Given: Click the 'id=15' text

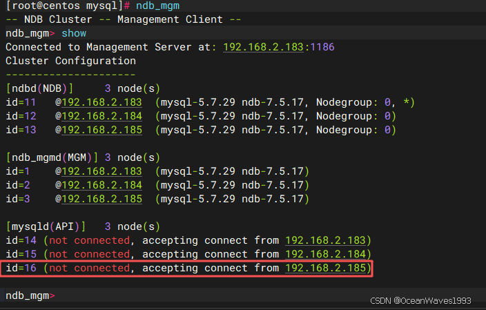Looking at the screenshot, I should point(21,254).
